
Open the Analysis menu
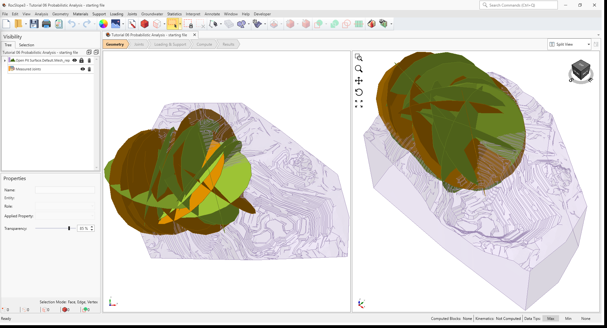click(41, 14)
